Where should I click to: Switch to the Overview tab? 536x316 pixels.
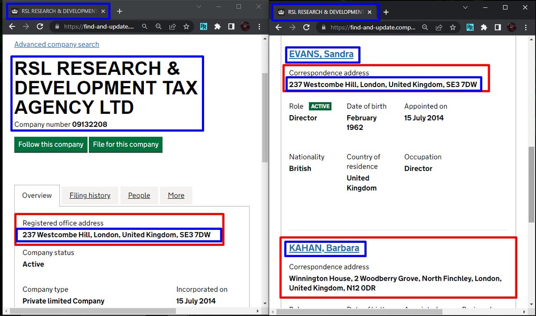pos(37,195)
